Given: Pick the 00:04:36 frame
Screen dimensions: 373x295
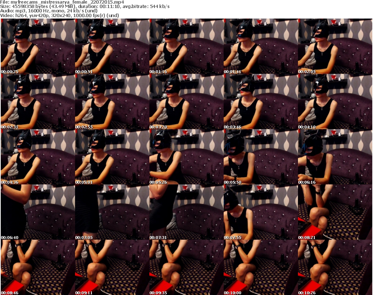Looking at the screenshot, I should click(x=38, y=157).
